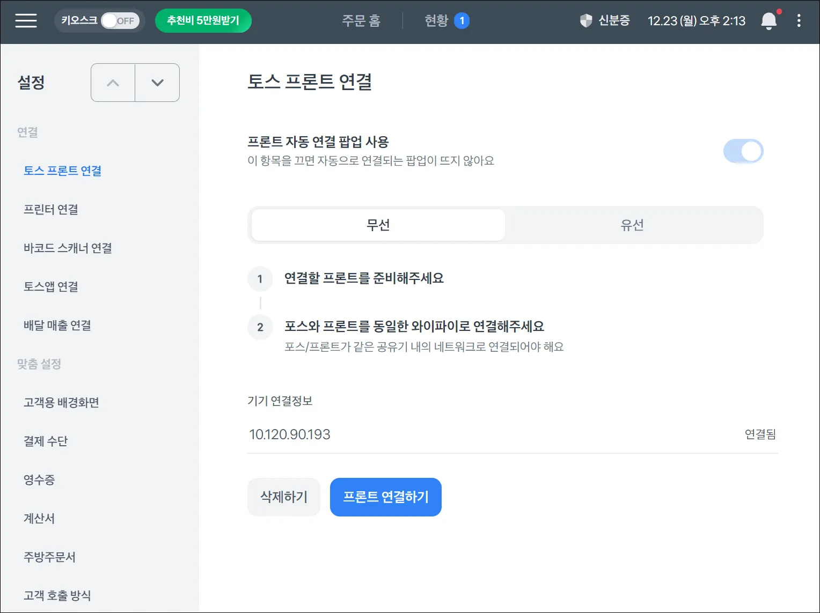Open 고객용 배경화면 settings
Screen dimensions: 820x613
coord(61,402)
